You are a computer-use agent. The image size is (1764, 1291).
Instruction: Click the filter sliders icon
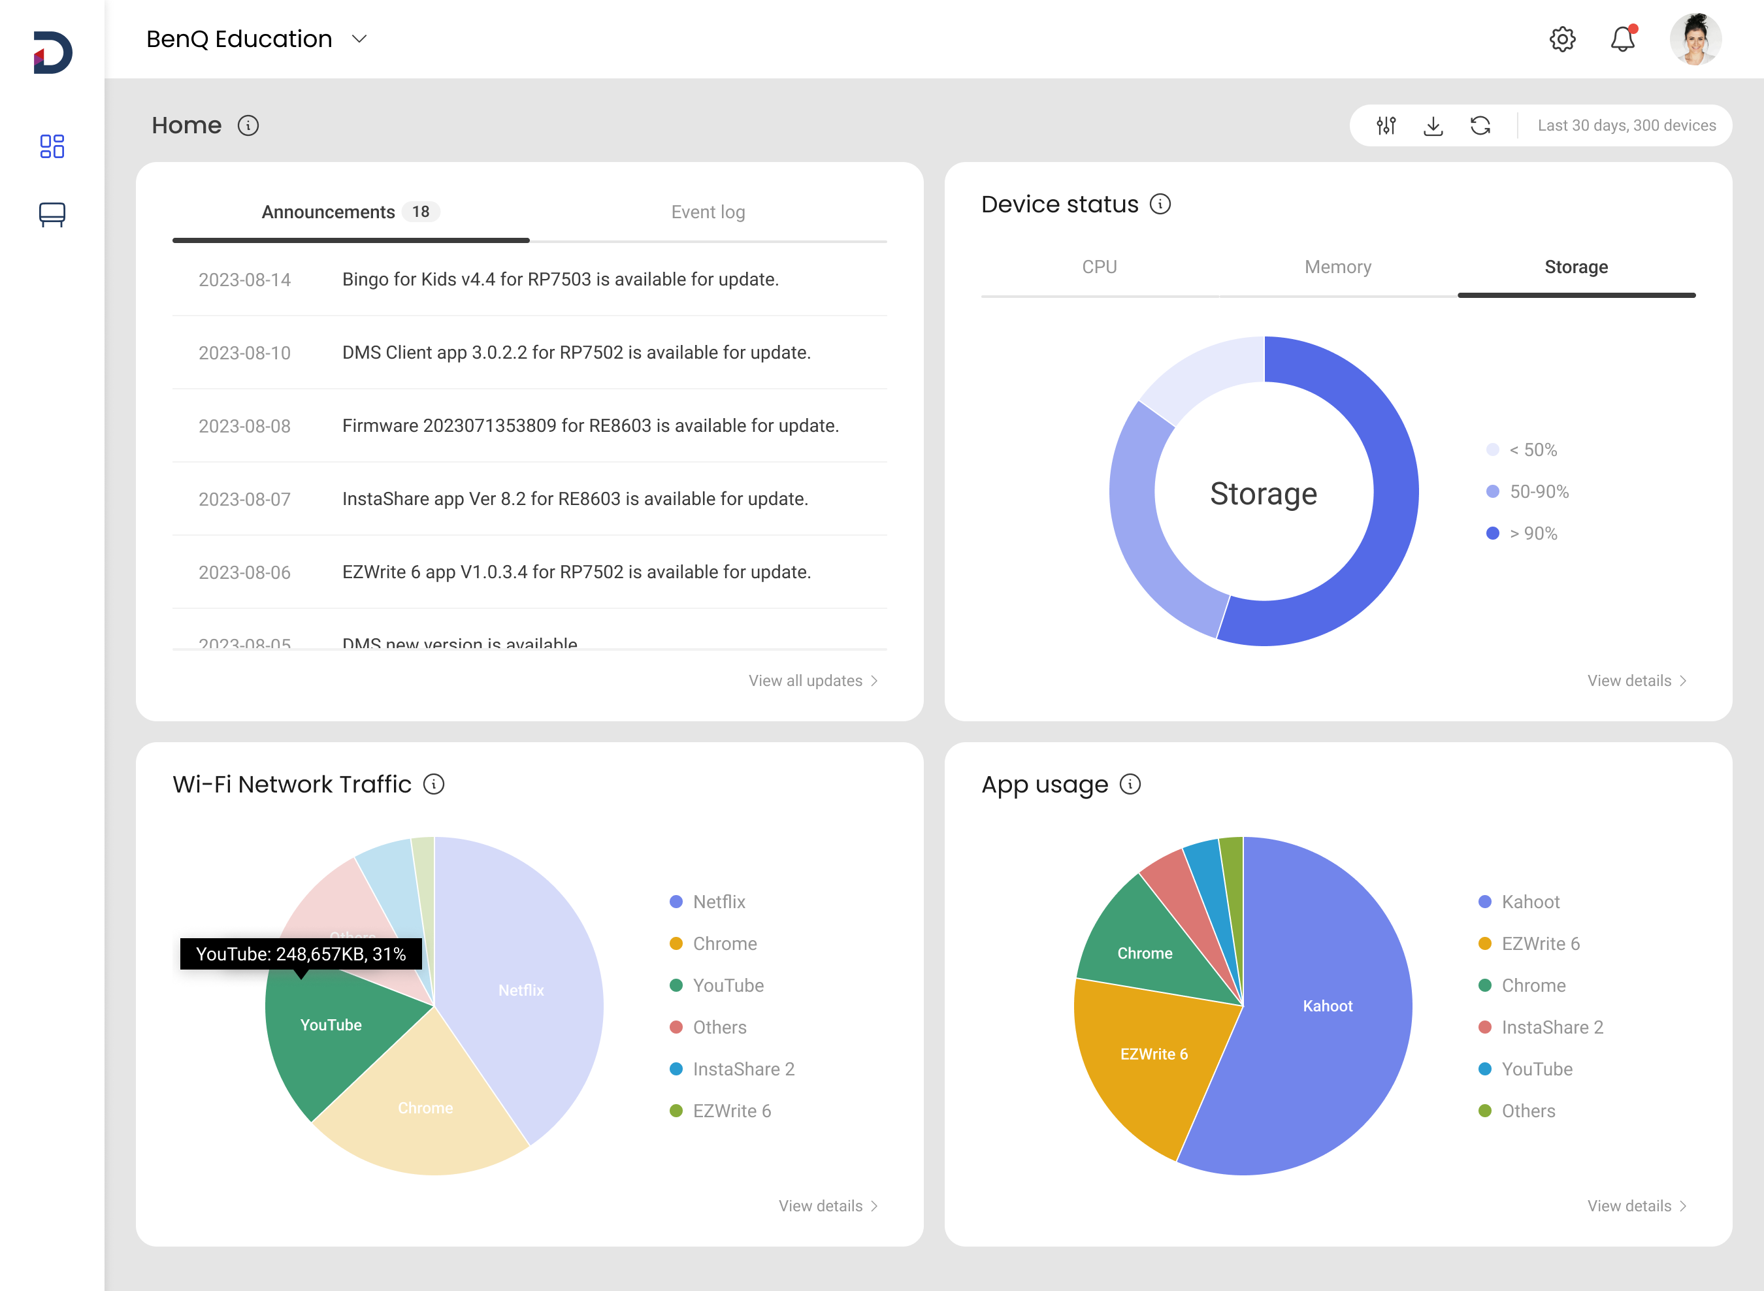coord(1386,126)
